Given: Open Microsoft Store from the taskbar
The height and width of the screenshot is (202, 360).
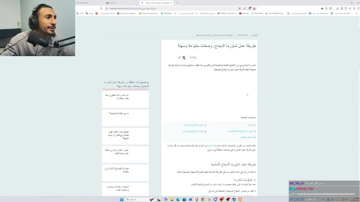Looking at the screenshot, I should 184,199.
